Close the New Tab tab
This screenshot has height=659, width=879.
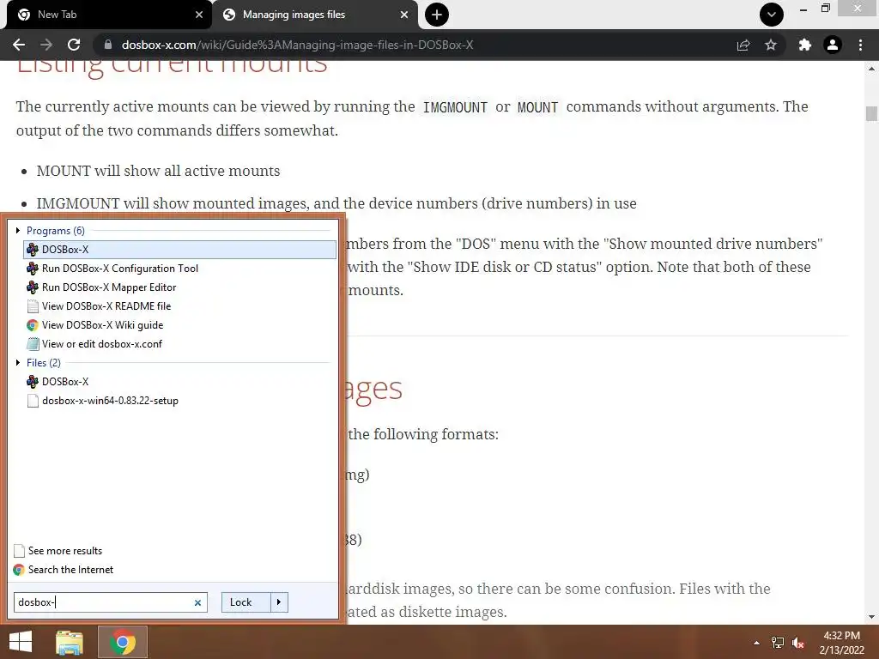click(198, 15)
